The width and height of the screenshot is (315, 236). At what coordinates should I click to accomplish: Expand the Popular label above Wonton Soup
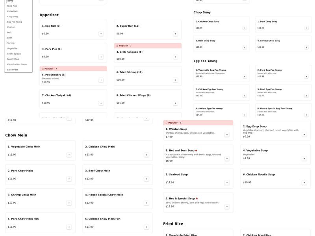point(180,123)
